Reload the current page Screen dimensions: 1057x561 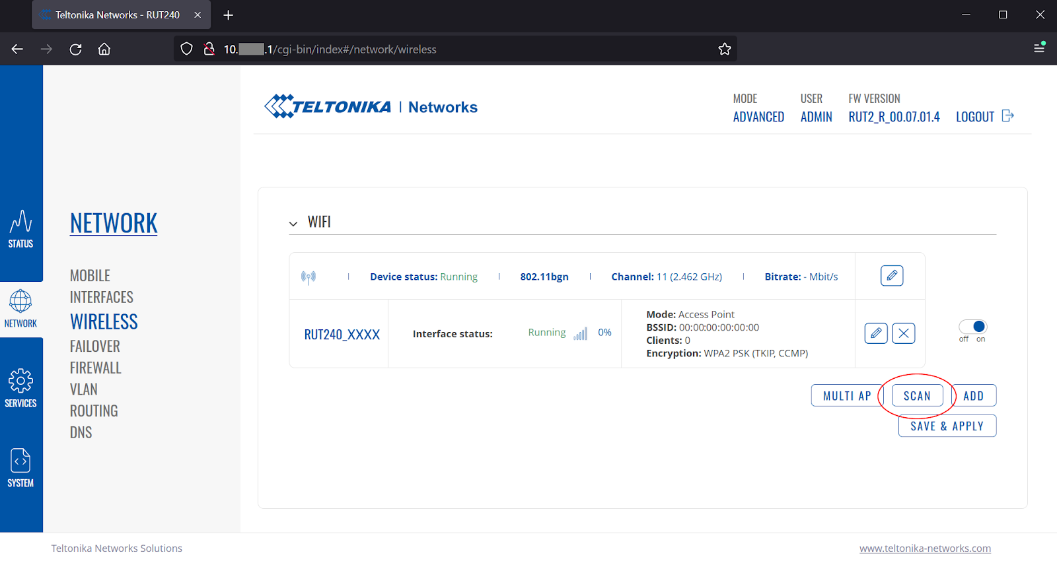[x=75, y=49]
